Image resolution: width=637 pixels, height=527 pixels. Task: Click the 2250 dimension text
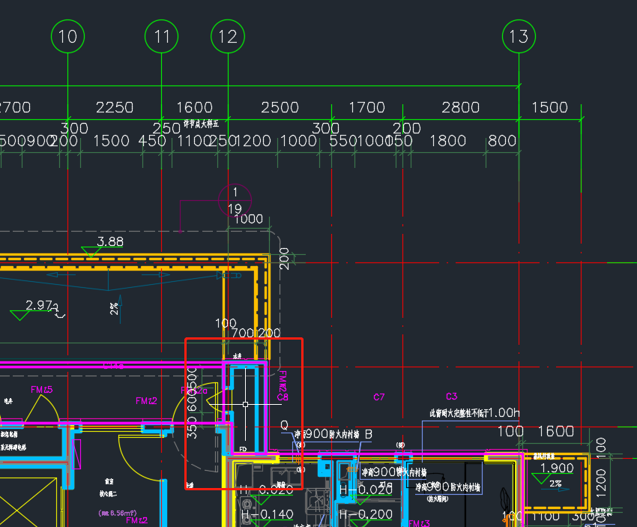pos(115,108)
